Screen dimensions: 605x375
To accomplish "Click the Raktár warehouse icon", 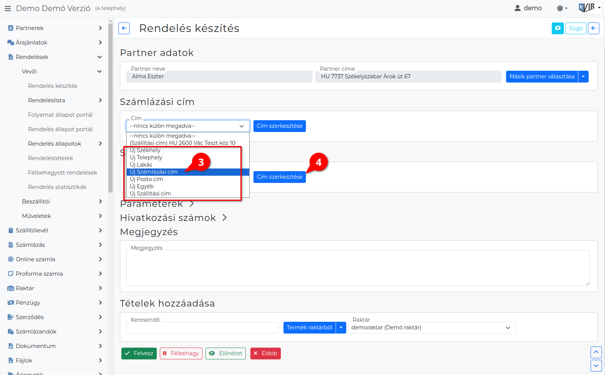I will pos(11,288).
